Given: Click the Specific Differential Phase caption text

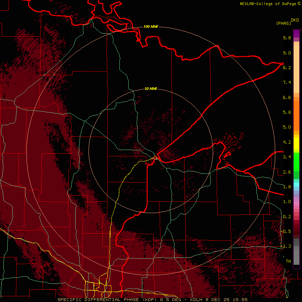Looking at the screenshot, I should tap(153, 300).
